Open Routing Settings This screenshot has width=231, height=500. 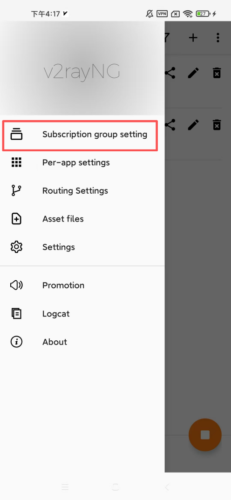coord(82,191)
